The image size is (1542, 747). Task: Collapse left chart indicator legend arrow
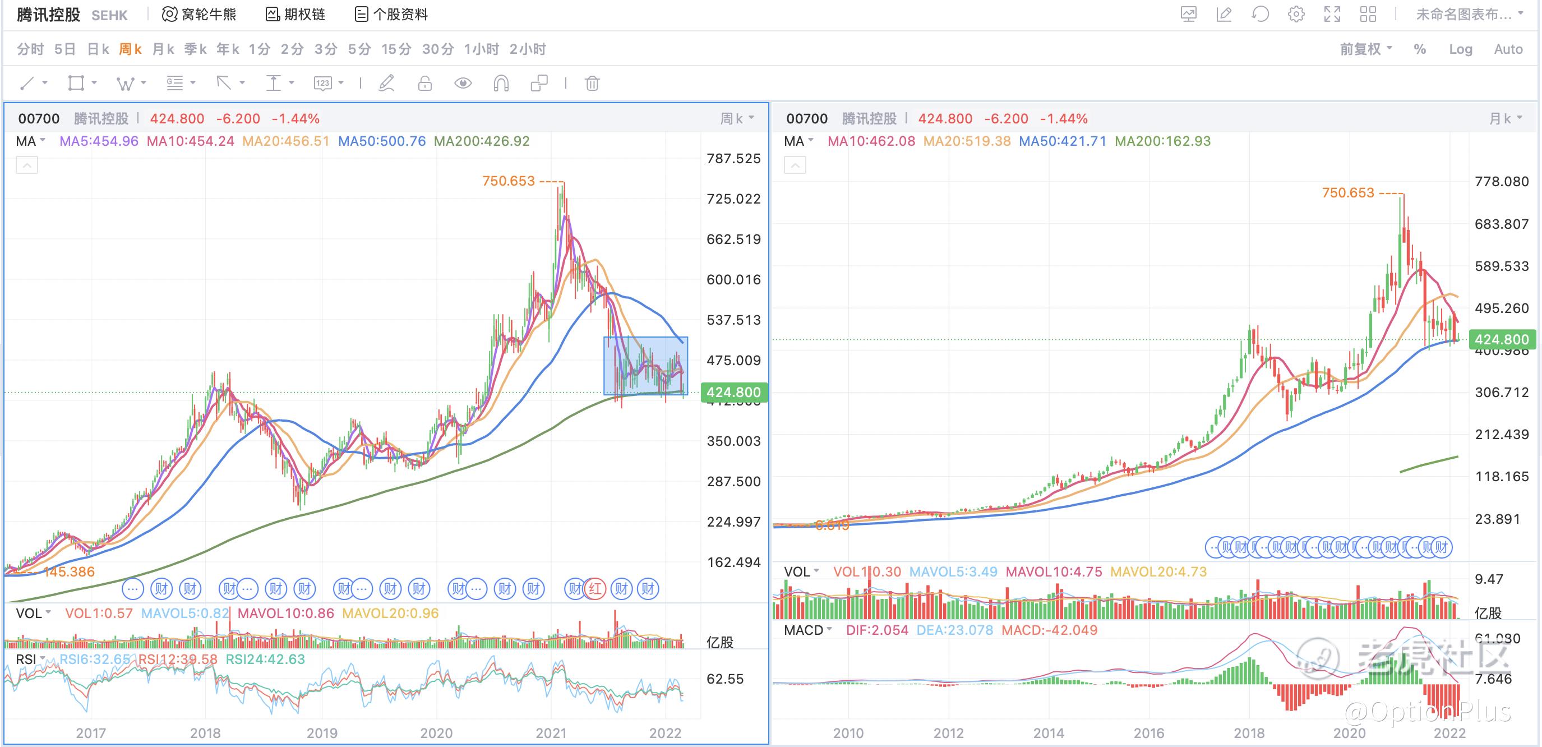27,165
